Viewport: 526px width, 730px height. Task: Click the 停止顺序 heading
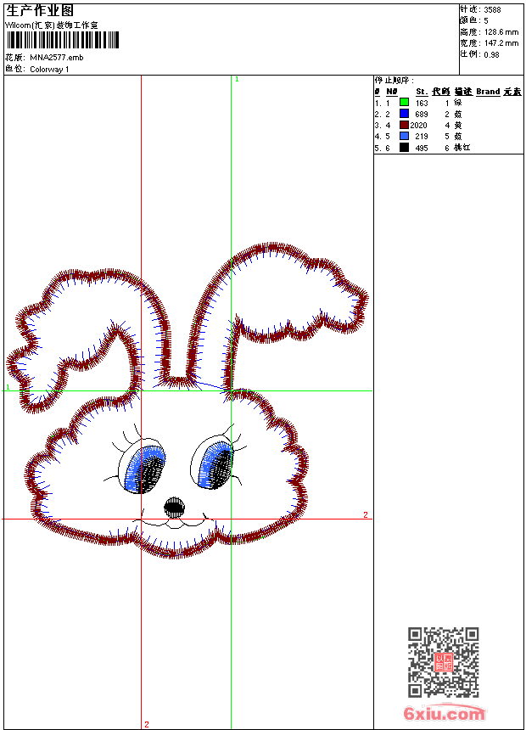click(x=394, y=81)
